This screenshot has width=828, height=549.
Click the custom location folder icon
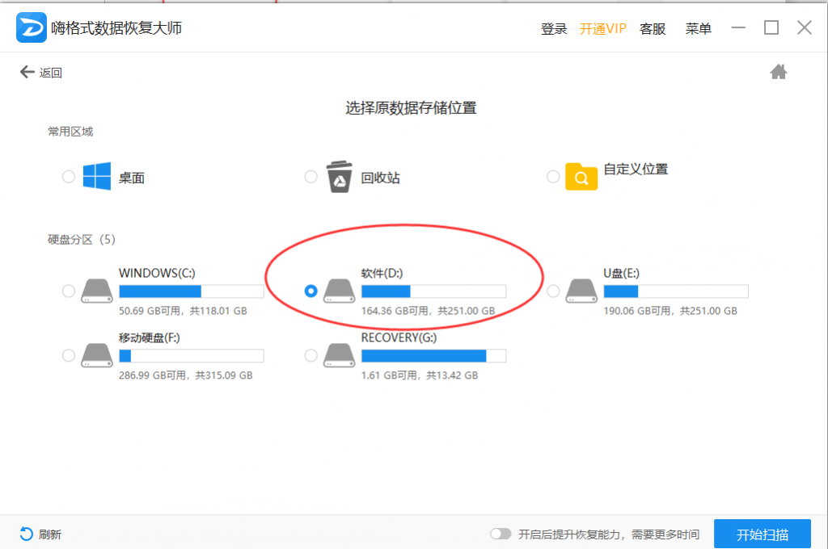581,176
